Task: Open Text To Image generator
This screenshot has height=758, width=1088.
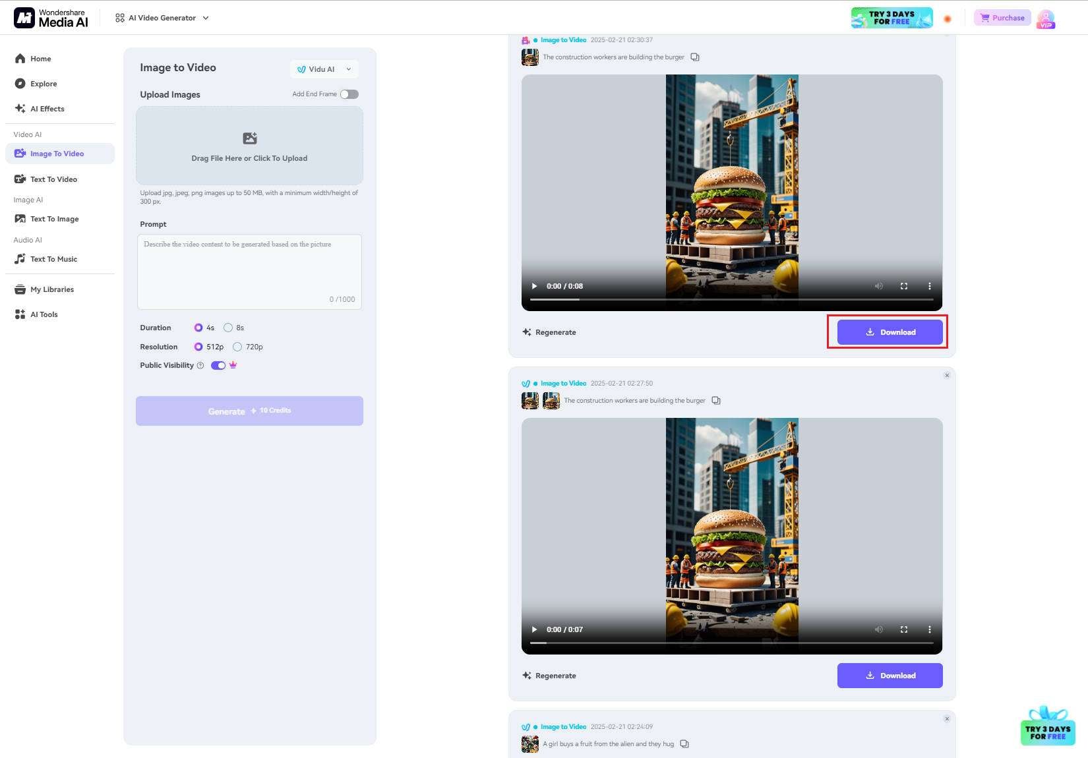Action: (53, 218)
